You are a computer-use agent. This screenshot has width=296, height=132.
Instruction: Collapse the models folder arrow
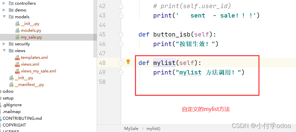pyautogui.click(x=4, y=17)
